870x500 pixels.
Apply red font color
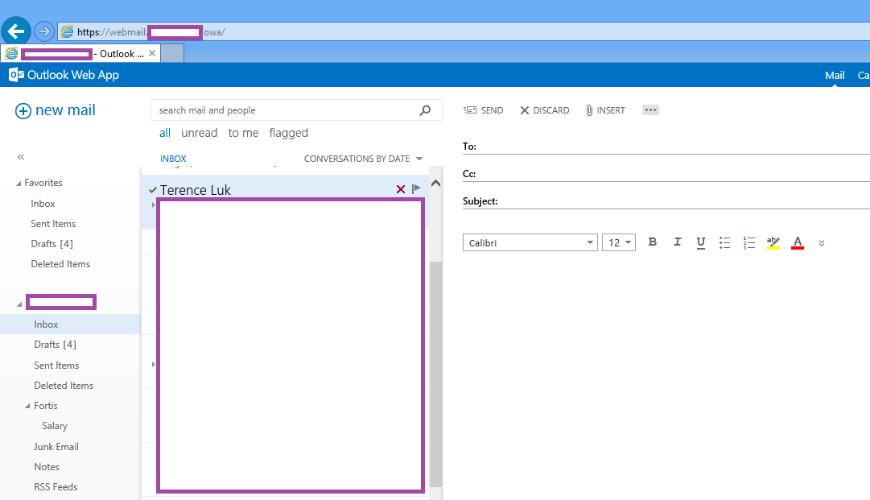click(798, 242)
